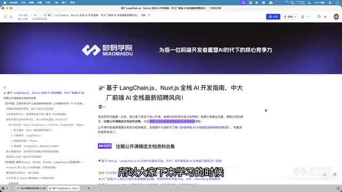Go to outline entry AI全栈应用POC

click(36, 114)
